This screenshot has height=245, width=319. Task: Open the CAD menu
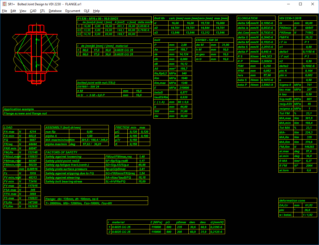(x=33, y=11)
